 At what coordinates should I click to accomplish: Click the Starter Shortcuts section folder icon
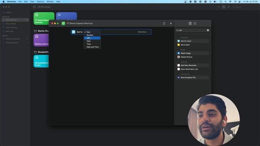coord(35,31)
